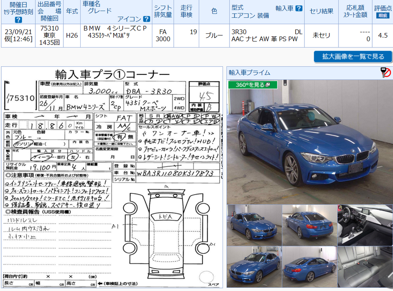
Task: Select the dashboard interior thumbnail
Action: (365, 225)
